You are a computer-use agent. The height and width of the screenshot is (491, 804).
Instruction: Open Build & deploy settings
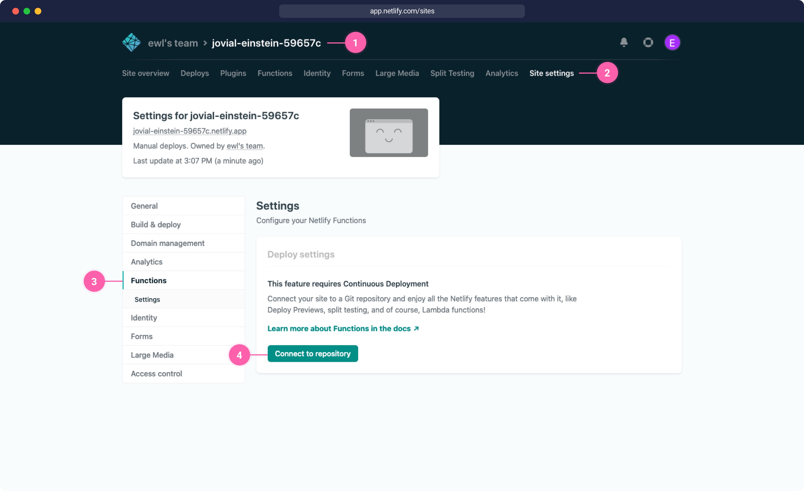click(x=184, y=224)
